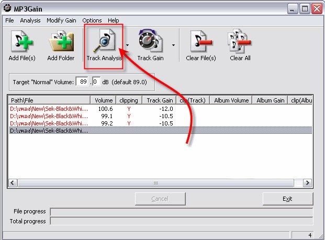
Task: Click the -12.0 track gain value
Action: [x=166, y=109]
